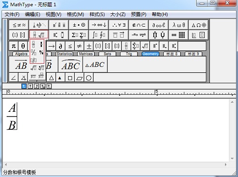Viewport: 238px width, 177px height.
Task: Insert the angle symbol
Action: coord(14,78)
